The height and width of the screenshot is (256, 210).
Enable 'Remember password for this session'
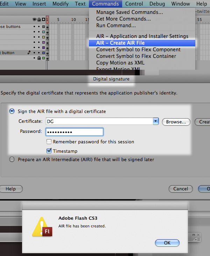click(49, 142)
